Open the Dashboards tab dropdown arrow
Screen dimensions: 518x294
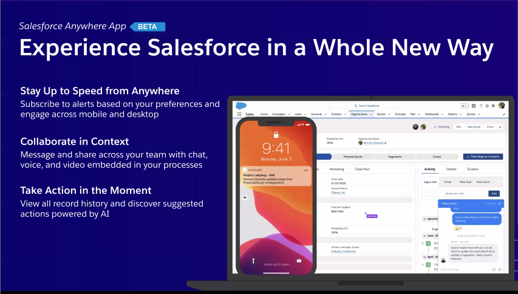pyautogui.click(x=442, y=114)
